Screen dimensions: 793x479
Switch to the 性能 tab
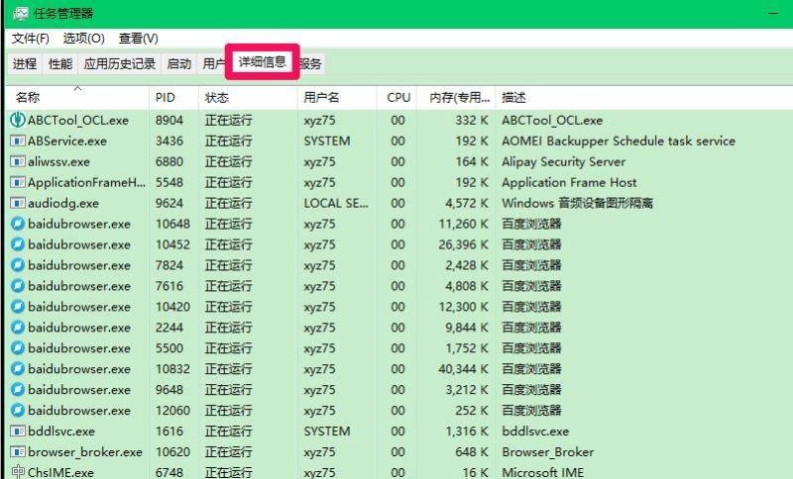[x=60, y=64]
